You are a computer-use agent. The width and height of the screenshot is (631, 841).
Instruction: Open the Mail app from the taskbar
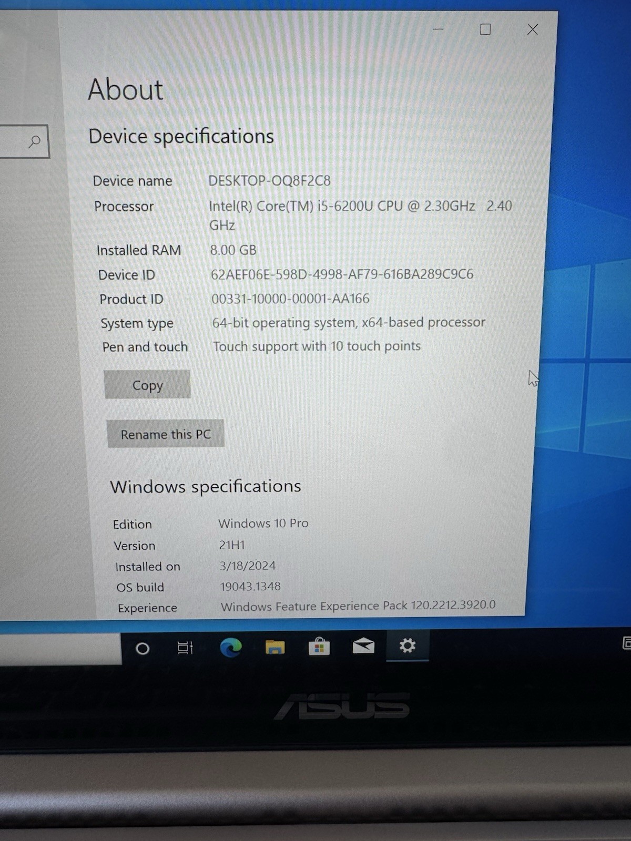(x=363, y=645)
